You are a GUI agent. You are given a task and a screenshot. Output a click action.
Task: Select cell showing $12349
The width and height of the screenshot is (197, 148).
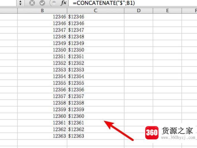click(96, 43)
